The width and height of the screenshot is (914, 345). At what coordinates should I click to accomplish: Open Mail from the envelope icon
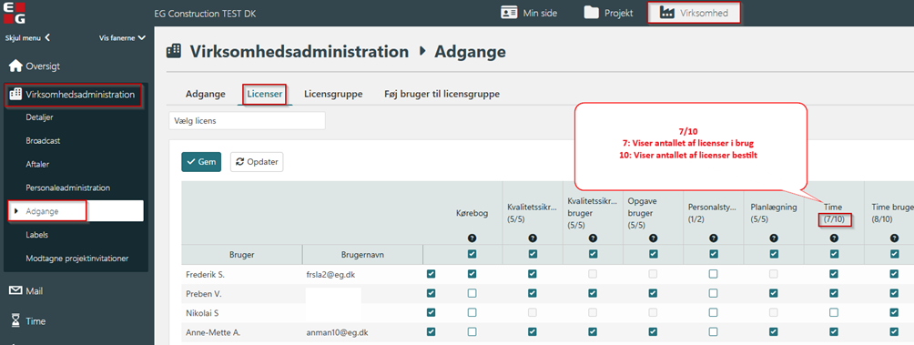pos(15,290)
